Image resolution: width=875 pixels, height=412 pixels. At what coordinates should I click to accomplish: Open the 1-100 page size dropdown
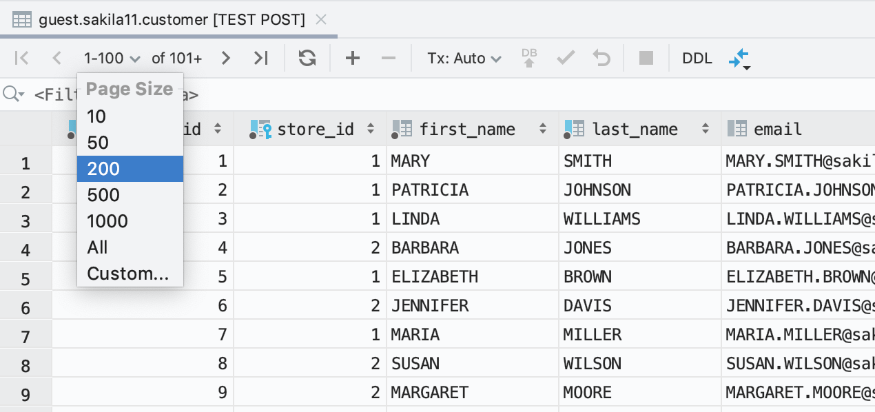(112, 59)
